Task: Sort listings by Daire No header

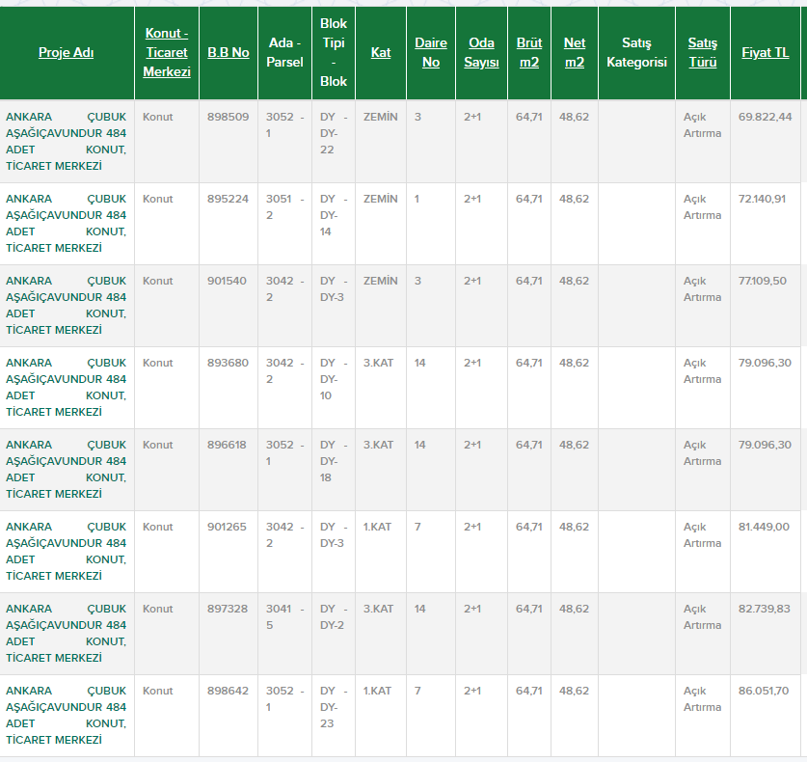Action: coord(431,52)
